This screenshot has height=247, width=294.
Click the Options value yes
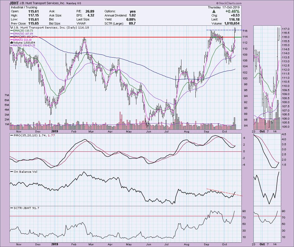132,11
